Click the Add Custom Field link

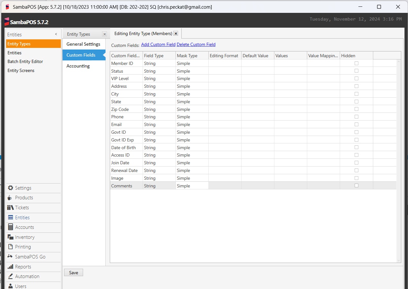(x=158, y=44)
